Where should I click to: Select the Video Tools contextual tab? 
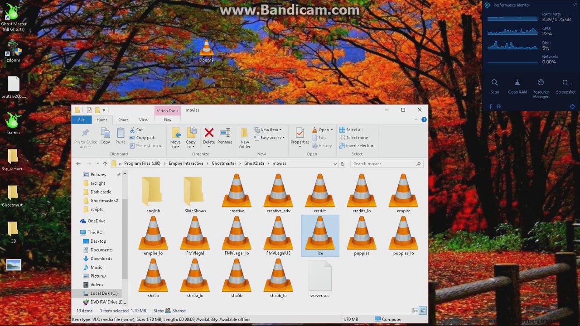click(x=168, y=110)
